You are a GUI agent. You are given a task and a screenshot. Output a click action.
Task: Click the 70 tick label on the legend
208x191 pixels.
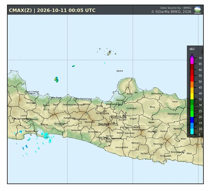coord(200,58)
